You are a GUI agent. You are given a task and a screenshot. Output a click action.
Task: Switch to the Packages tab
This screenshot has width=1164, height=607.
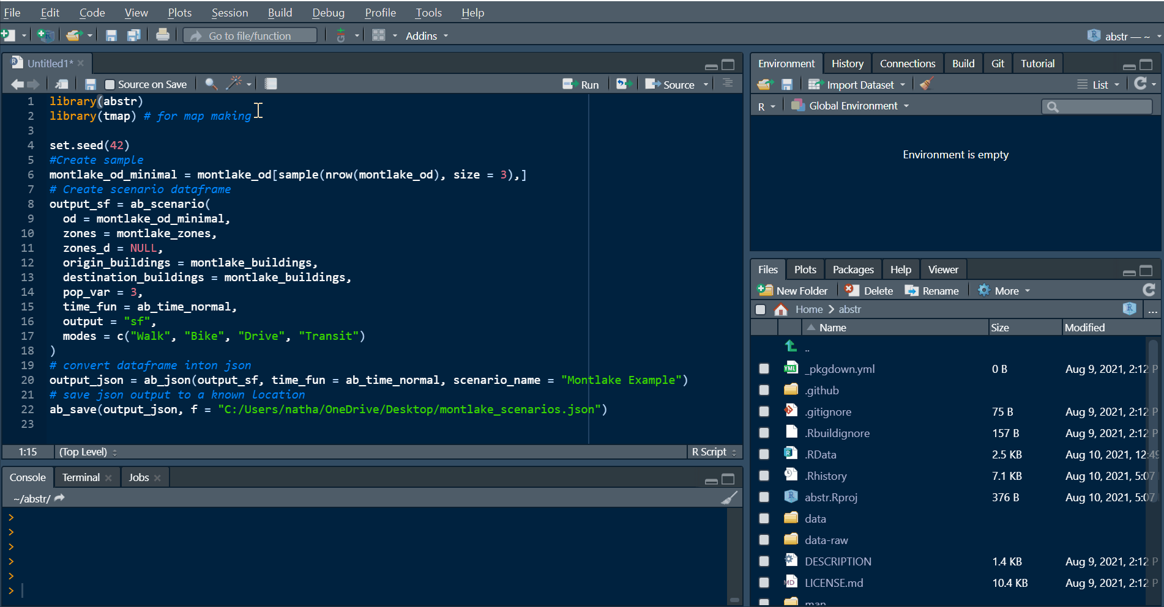click(x=853, y=270)
